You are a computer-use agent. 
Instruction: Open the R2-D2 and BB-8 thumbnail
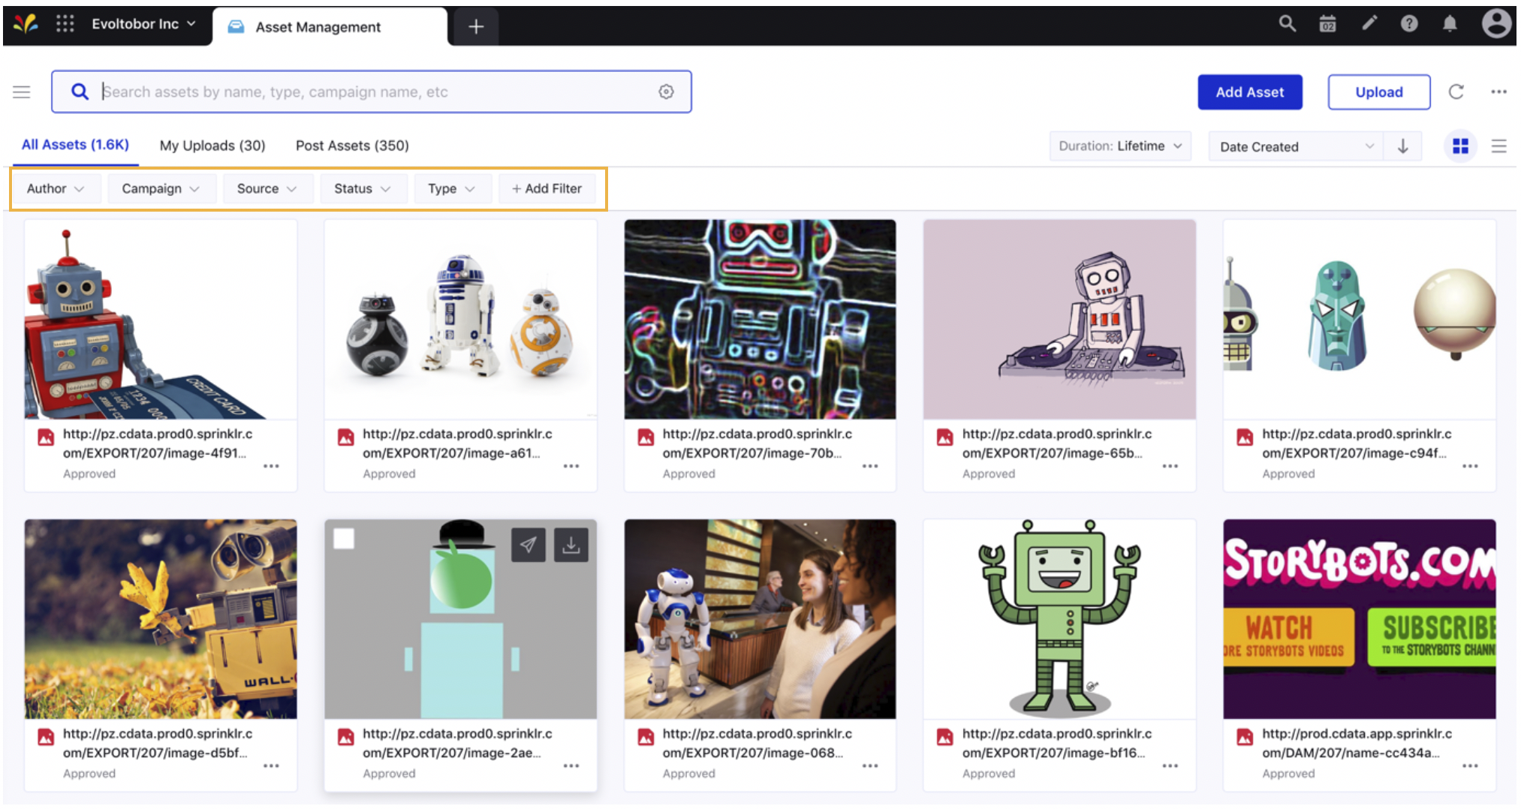tap(460, 319)
